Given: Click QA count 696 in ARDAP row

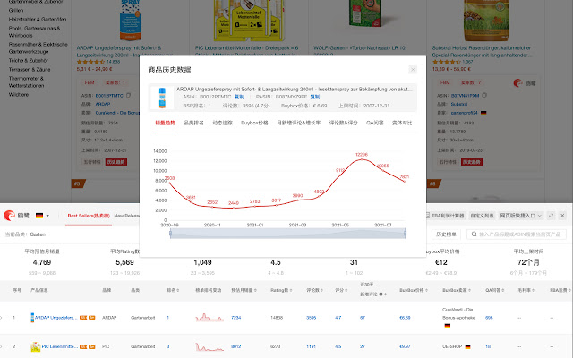Looking at the screenshot, I should tap(489, 318).
